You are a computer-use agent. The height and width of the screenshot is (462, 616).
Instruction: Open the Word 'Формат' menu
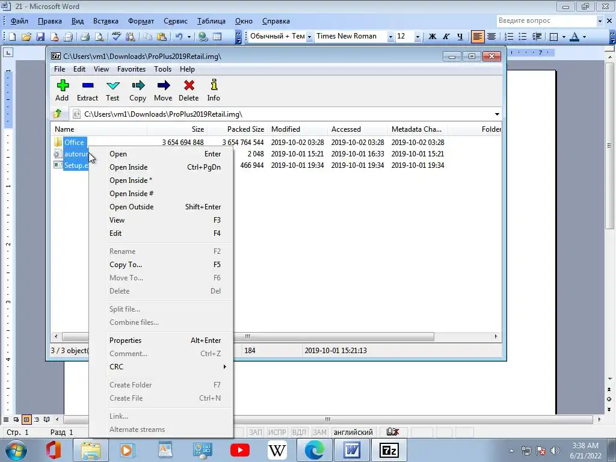pos(141,21)
